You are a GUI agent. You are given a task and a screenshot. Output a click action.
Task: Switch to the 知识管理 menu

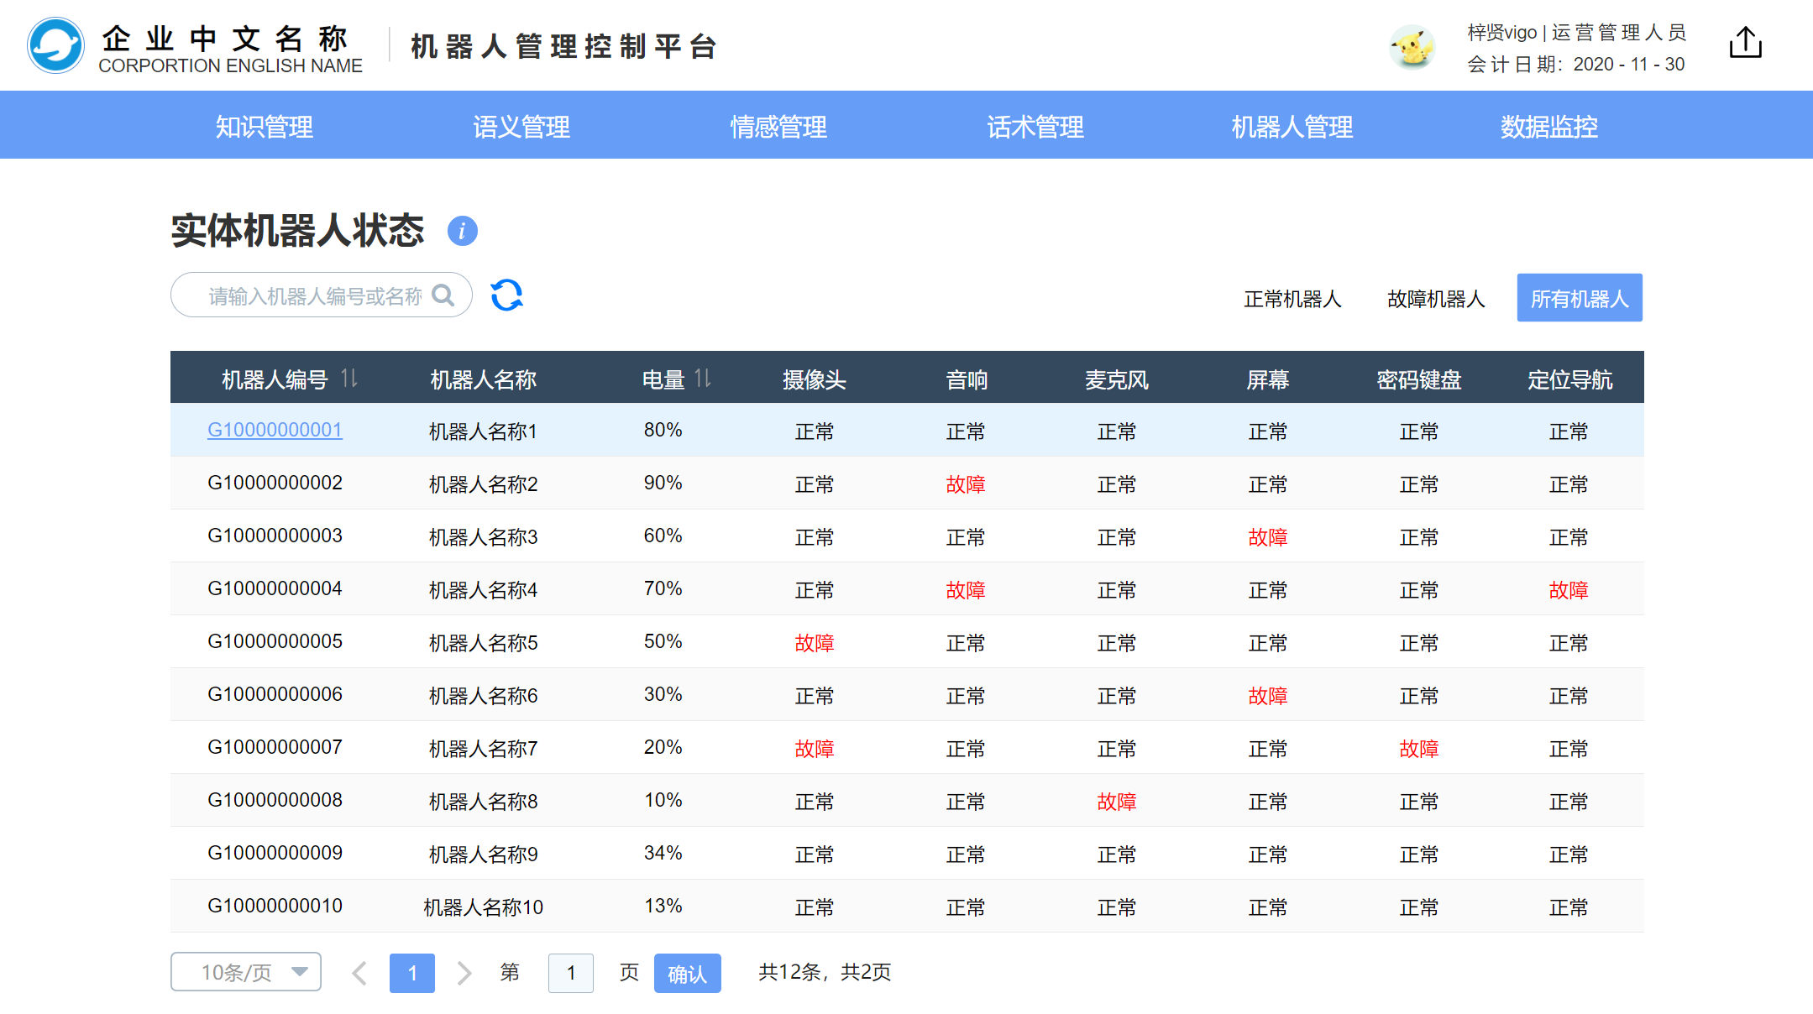[x=264, y=127]
